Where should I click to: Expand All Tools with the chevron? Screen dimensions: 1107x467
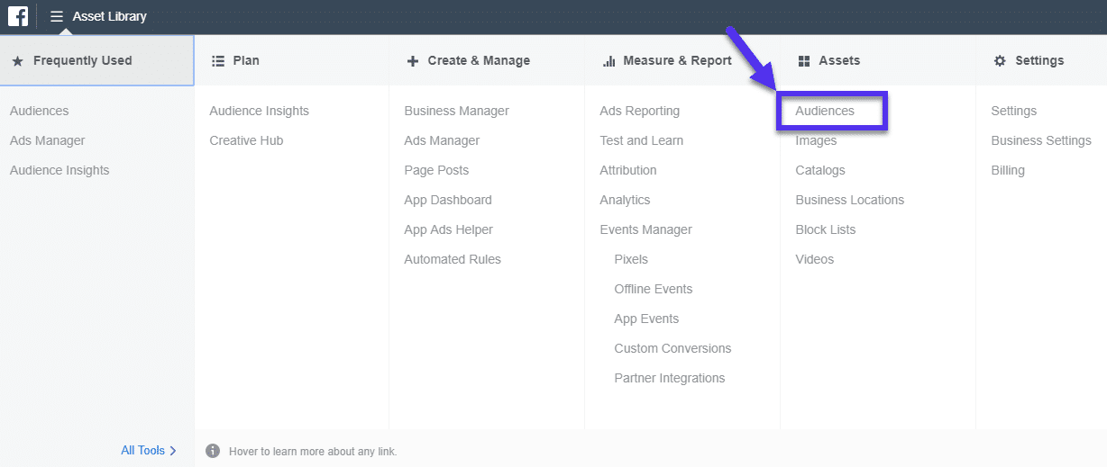[x=173, y=451]
